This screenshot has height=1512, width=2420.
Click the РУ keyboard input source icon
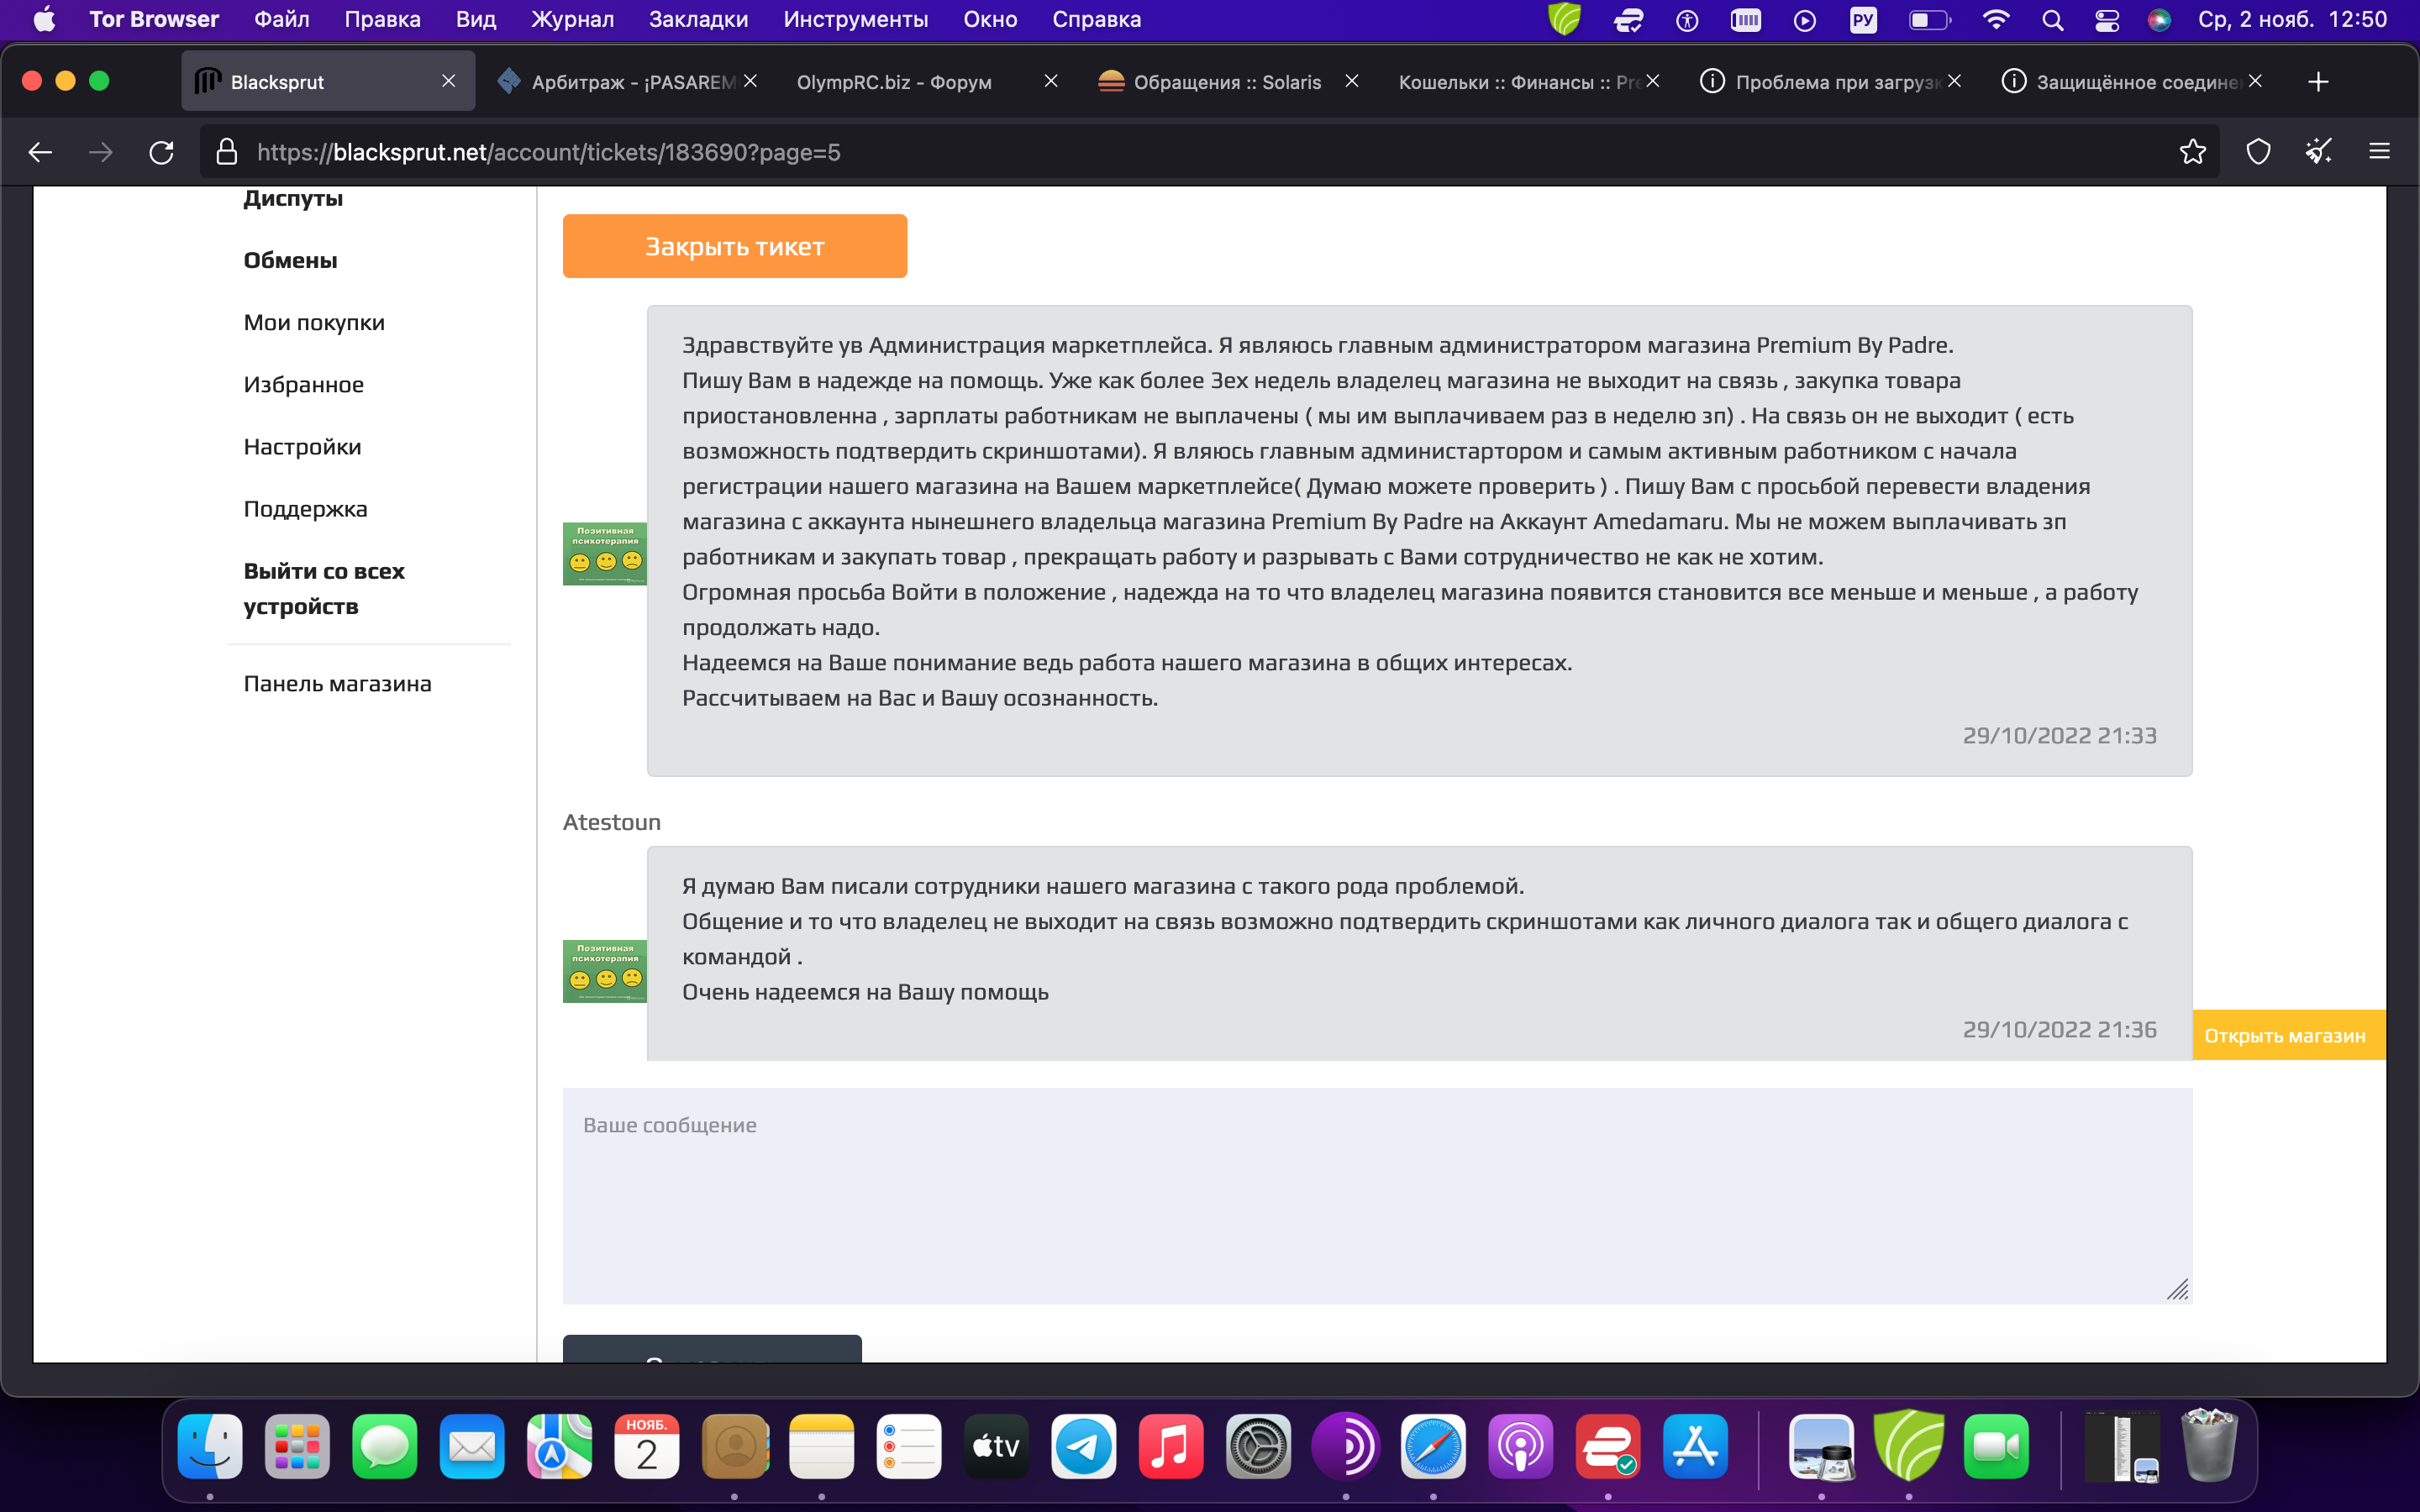tap(1863, 20)
